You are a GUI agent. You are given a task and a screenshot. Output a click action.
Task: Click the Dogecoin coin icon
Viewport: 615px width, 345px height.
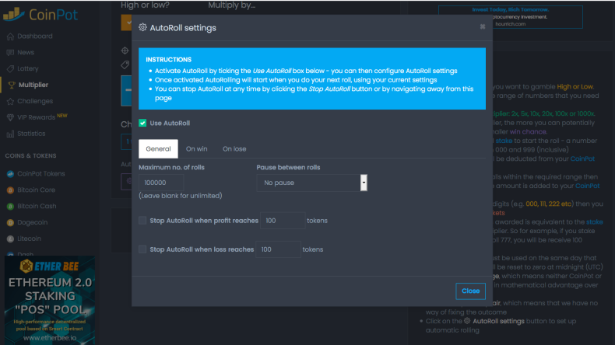point(11,223)
